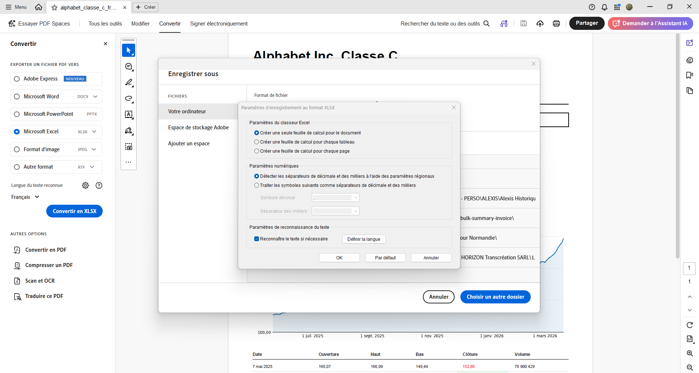The width and height of the screenshot is (699, 373).
Task: Select Format d'image export option
Action: tap(56, 149)
